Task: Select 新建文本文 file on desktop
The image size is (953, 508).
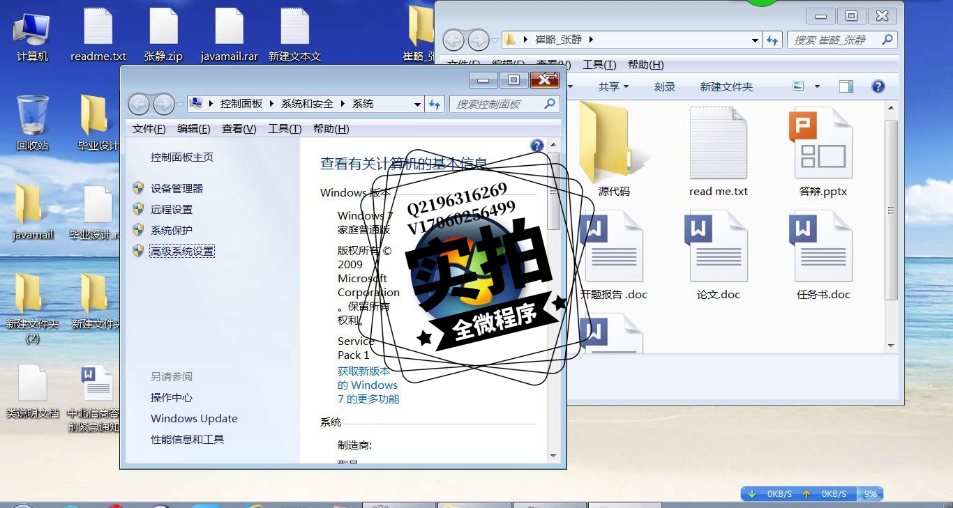Action: [294, 36]
